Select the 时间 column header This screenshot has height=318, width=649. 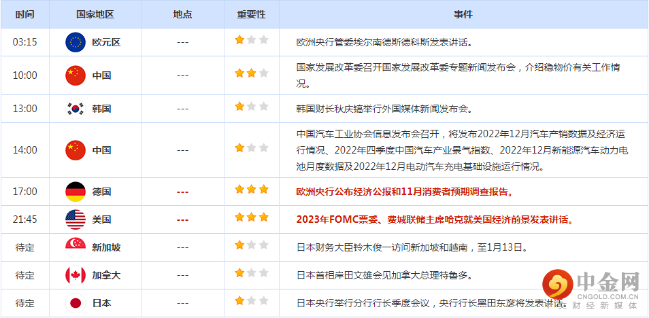[x=25, y=14]
